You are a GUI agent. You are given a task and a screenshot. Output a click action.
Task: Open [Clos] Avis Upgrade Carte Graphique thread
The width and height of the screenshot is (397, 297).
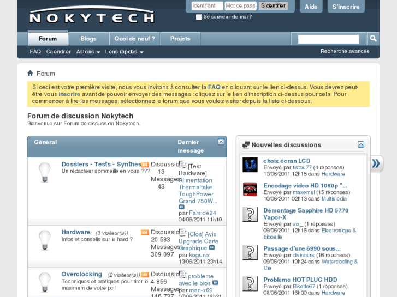click(199, 241)
